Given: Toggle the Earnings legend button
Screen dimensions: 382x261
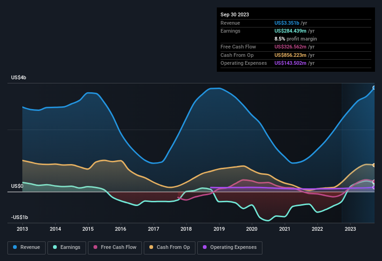Looking at the screenshot, I should [67, 247].
